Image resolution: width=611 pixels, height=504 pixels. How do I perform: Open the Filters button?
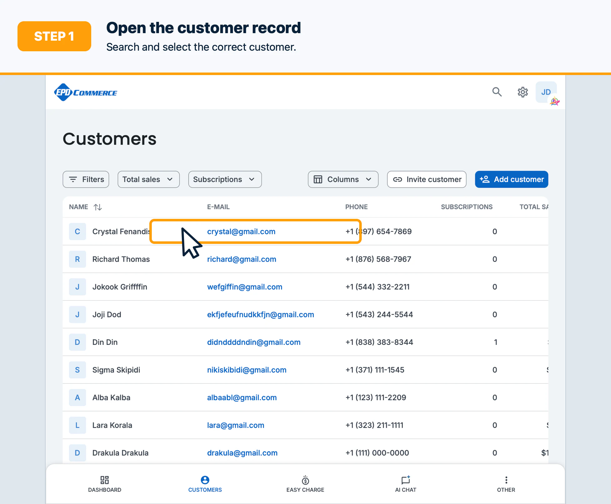point(86,179)
